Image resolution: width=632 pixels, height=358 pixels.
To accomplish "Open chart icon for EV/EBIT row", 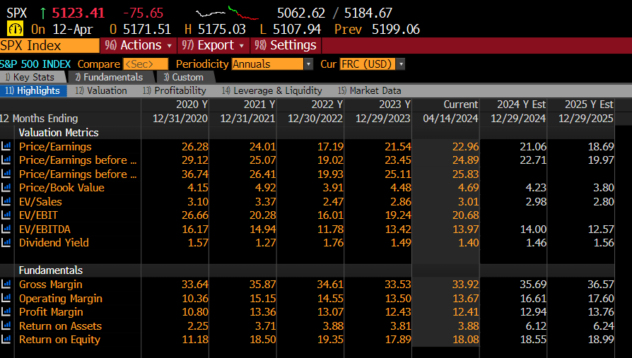I will [x=6, y=215].
